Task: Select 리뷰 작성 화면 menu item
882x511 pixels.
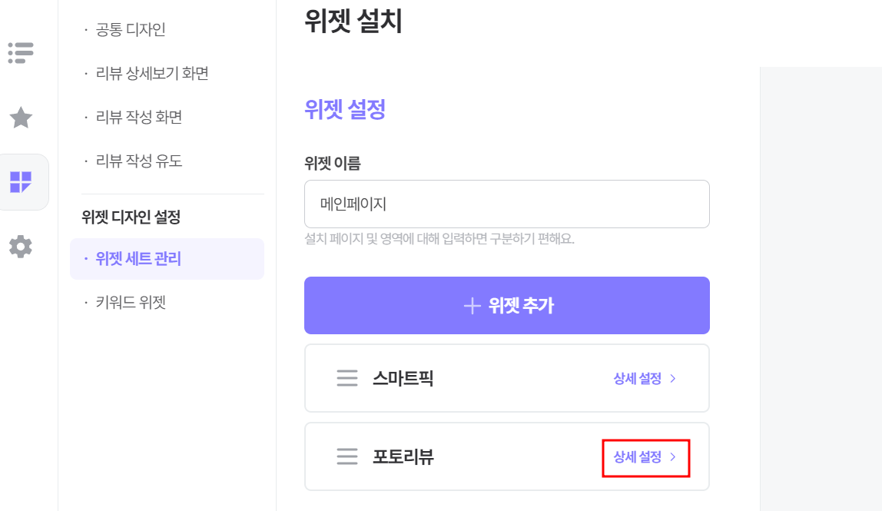Action: pyautogui.click(x=139, y=117)
